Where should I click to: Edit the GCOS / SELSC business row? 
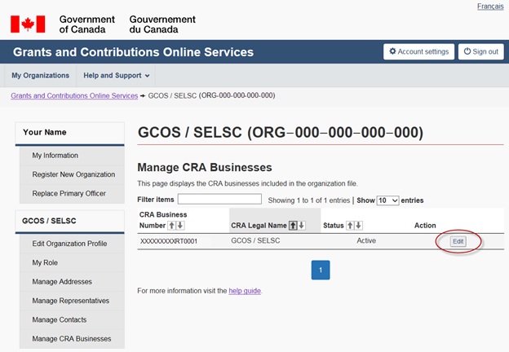point(458,241)
